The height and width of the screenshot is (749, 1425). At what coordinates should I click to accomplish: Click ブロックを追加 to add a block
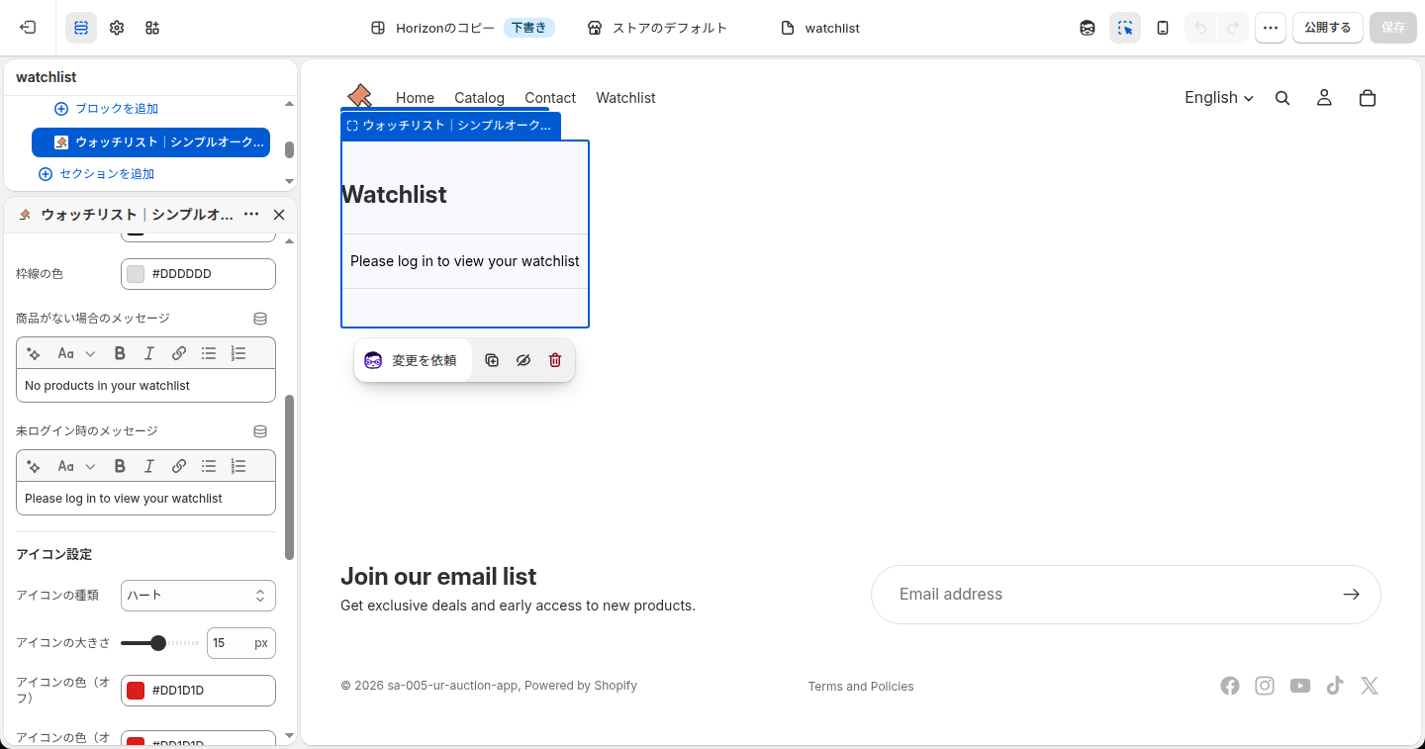tap(107, 109)
